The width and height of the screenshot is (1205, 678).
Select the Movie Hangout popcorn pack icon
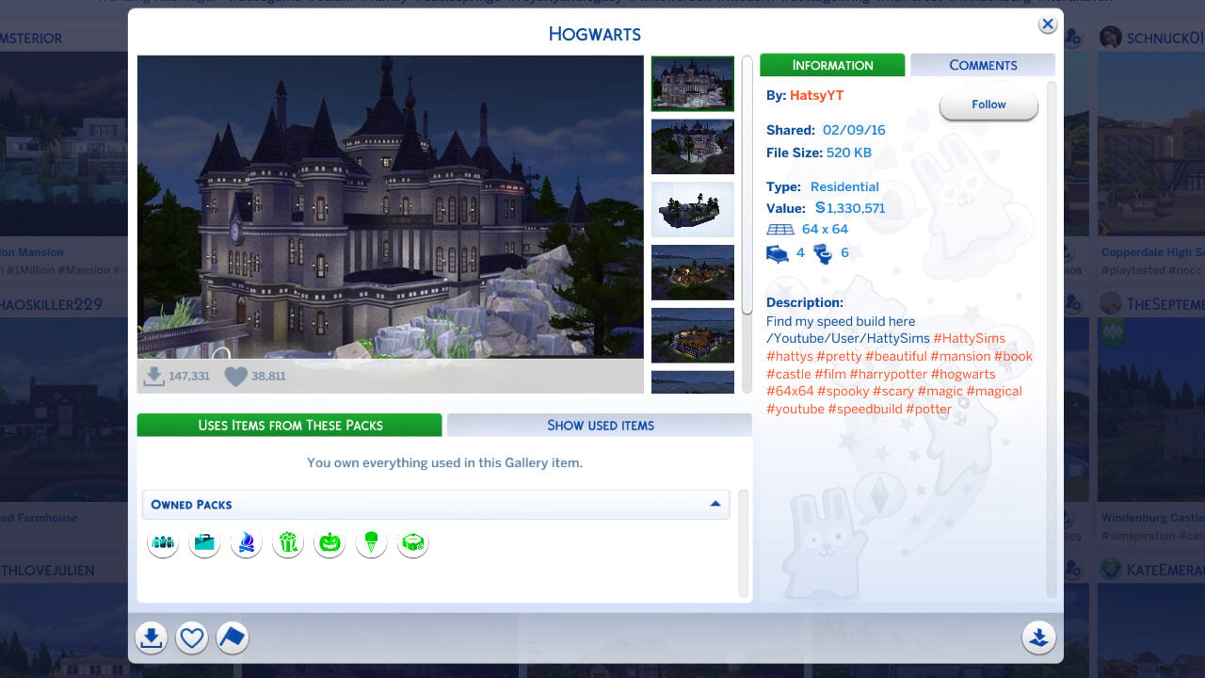288,542
